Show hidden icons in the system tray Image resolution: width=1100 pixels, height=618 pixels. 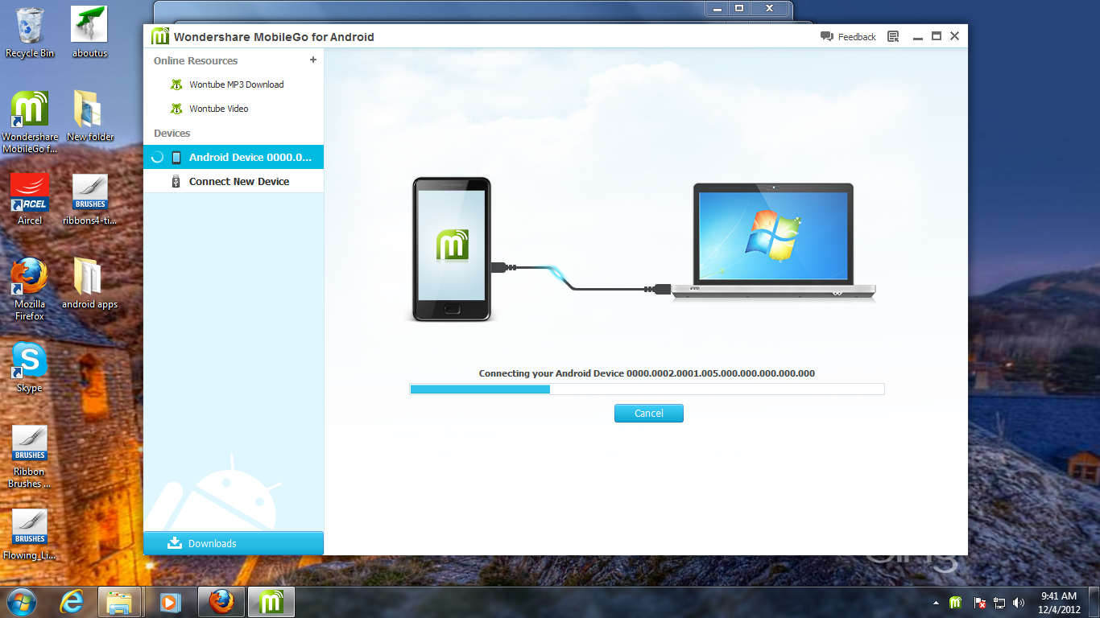[x=936, y=602]
